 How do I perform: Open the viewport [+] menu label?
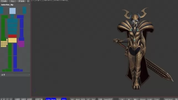pyautogui.click(x=33, y=1)
